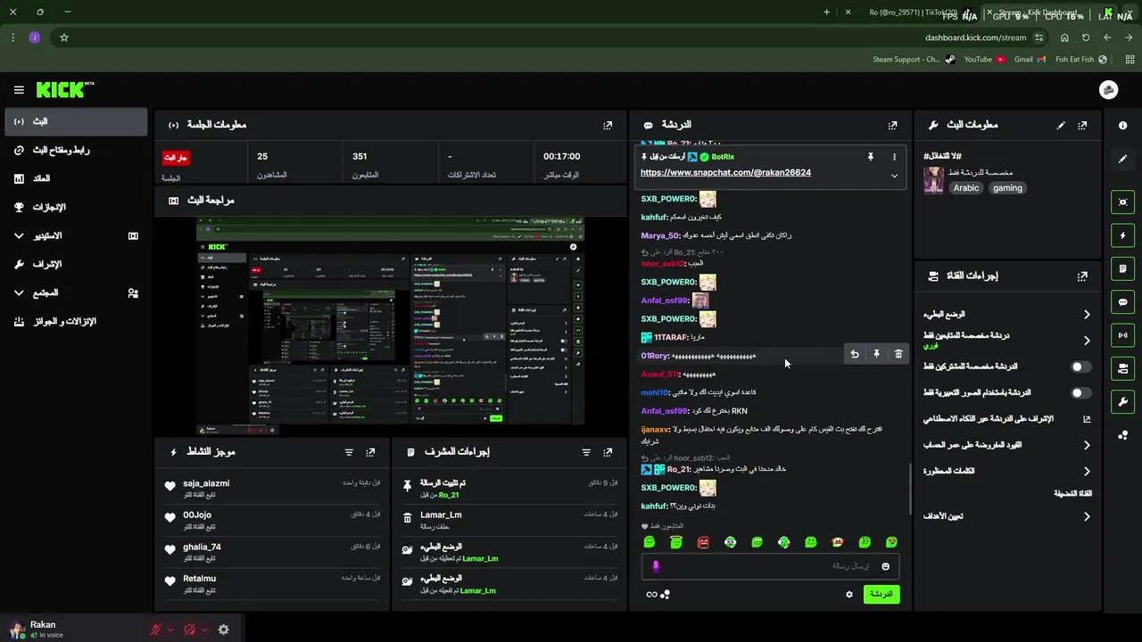
Task: Pop out the إجراءات المشرف panel
Action: [608, 452]
